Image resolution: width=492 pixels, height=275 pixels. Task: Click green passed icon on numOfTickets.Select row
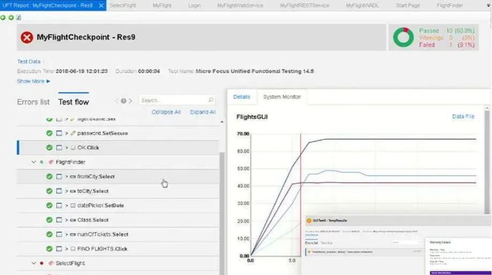coord(49,234)
